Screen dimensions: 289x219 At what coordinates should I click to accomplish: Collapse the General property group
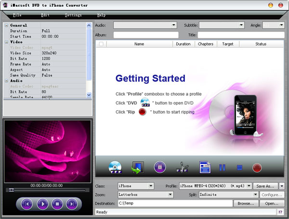click(x=6, y=25)
